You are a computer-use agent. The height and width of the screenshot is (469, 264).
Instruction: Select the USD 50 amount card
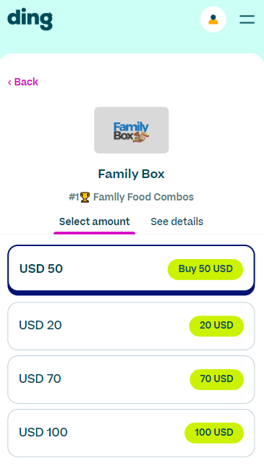(x=131, y=270)
